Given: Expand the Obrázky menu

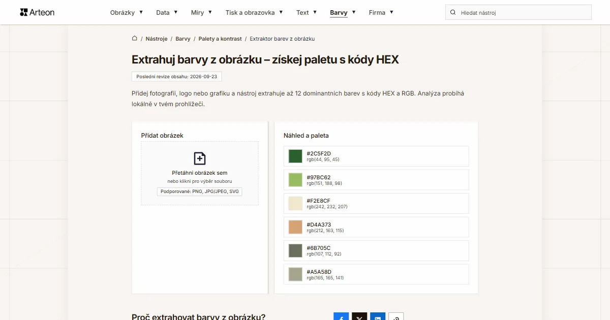Looking at the screenshot, I should pyautogui.click(x=127, y=13).
